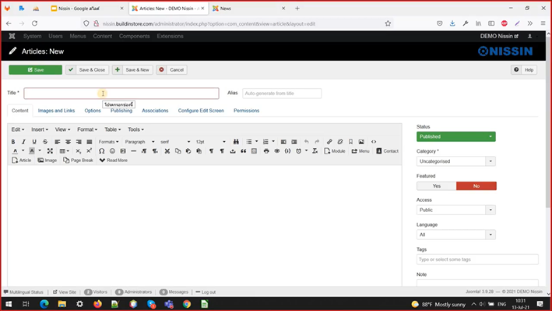Open source code view
The width and height of the screenshot is (552, 311).
point(374,142)
